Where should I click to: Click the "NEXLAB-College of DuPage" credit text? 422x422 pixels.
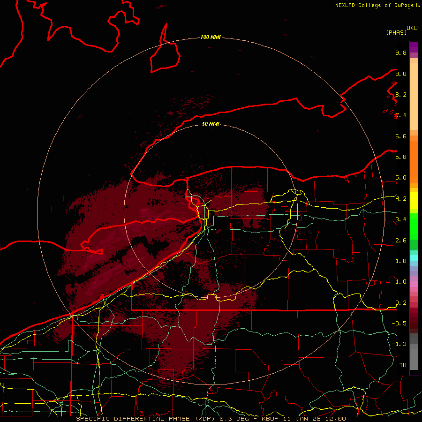tap(374, 5)
